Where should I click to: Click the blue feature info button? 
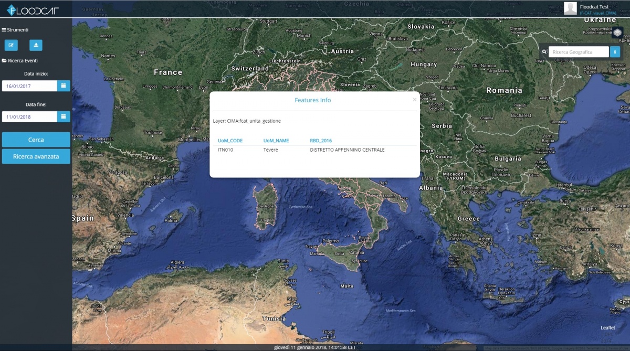point(615,52)
